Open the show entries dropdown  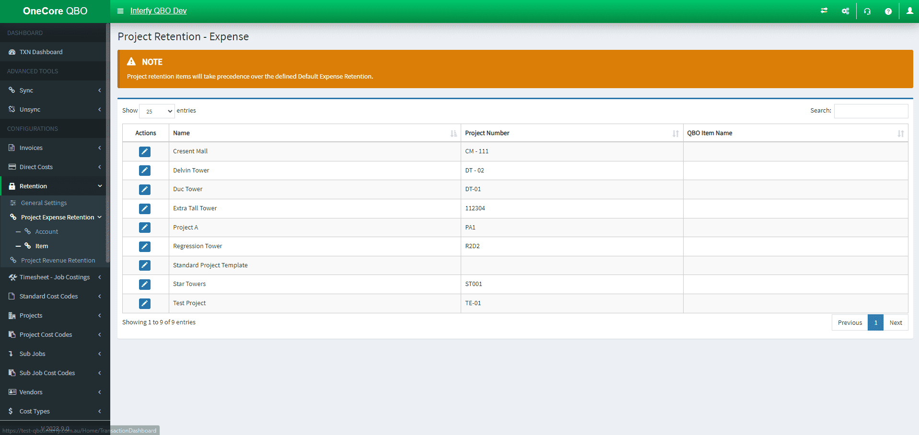click(x=157, y=111)
